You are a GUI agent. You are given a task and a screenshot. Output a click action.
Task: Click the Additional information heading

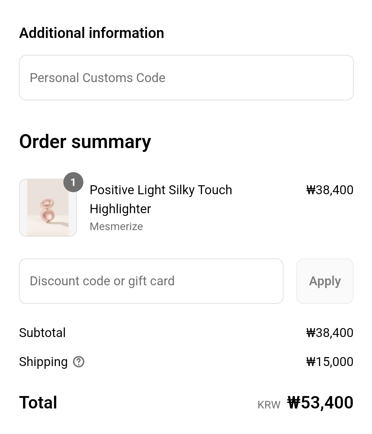[92, 33]
